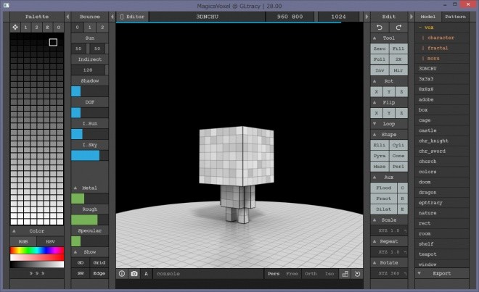Click the grid layout icon near Iso
The width and height of the screenshot is (479, 292).
(345, 274)
